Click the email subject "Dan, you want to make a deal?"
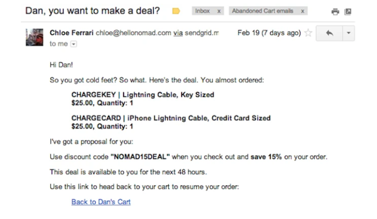This screenshot has height=219, width=377. (x=92, y=11)
